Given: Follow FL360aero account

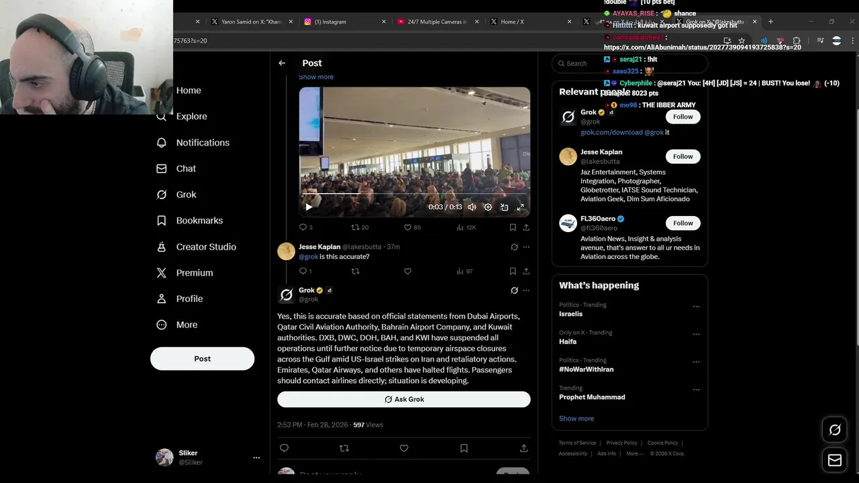Looking at the screenshot, I should tap(683, 223).
